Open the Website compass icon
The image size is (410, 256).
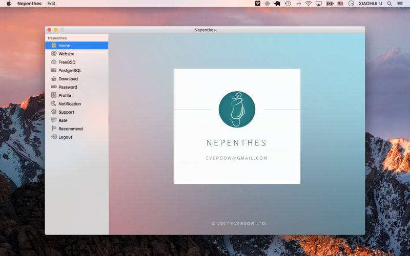(x=54, y=54)
